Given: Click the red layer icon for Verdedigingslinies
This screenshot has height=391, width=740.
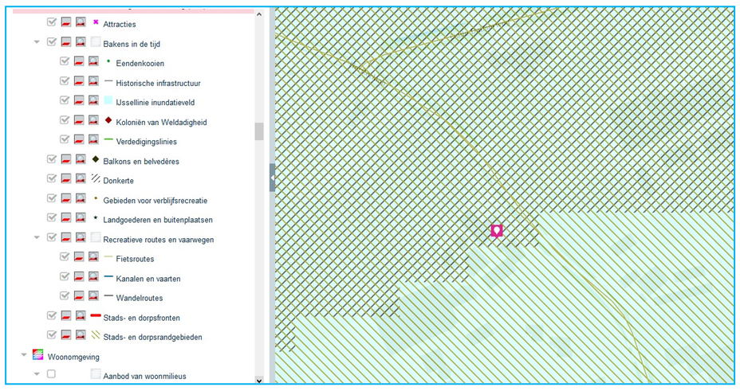Looking at the screenshot, I should pyautogui.click(x=79, y=140).
